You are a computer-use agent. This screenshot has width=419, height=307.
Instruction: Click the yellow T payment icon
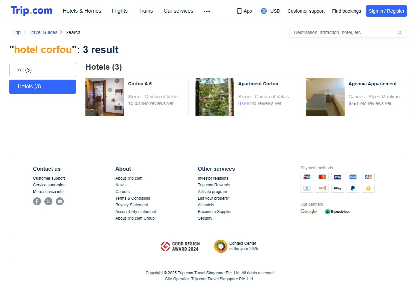tap(368, 188)
